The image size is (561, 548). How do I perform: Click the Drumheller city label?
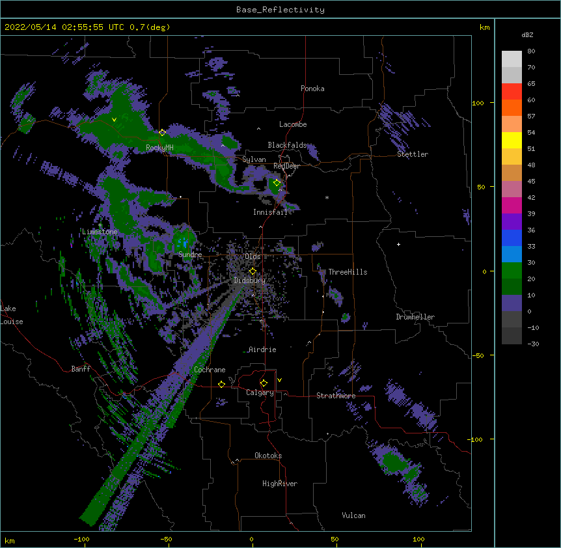(x=415, y=317)
